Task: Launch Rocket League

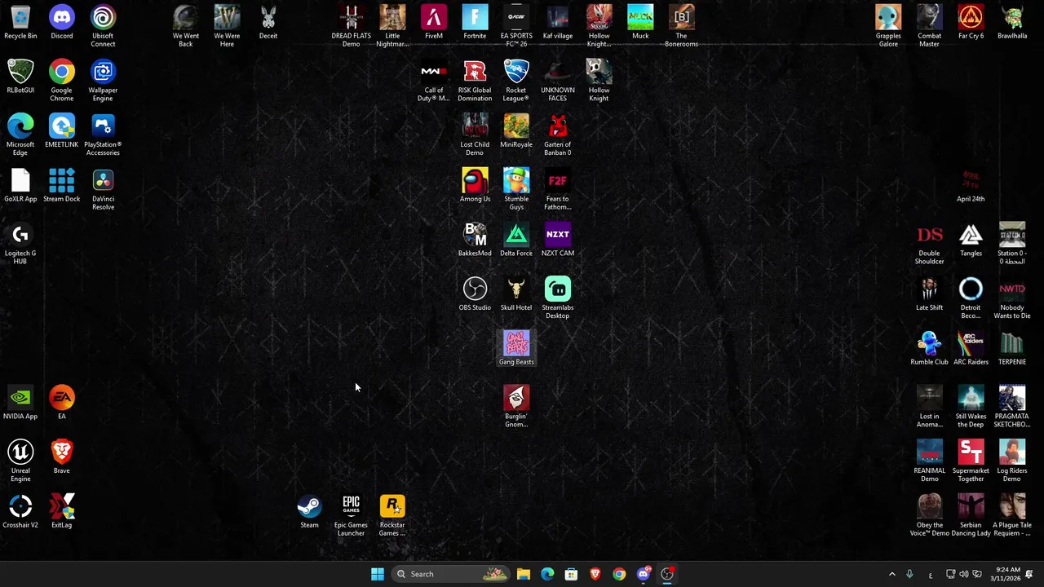Action: pyautogui.click(x=516, y=81)
